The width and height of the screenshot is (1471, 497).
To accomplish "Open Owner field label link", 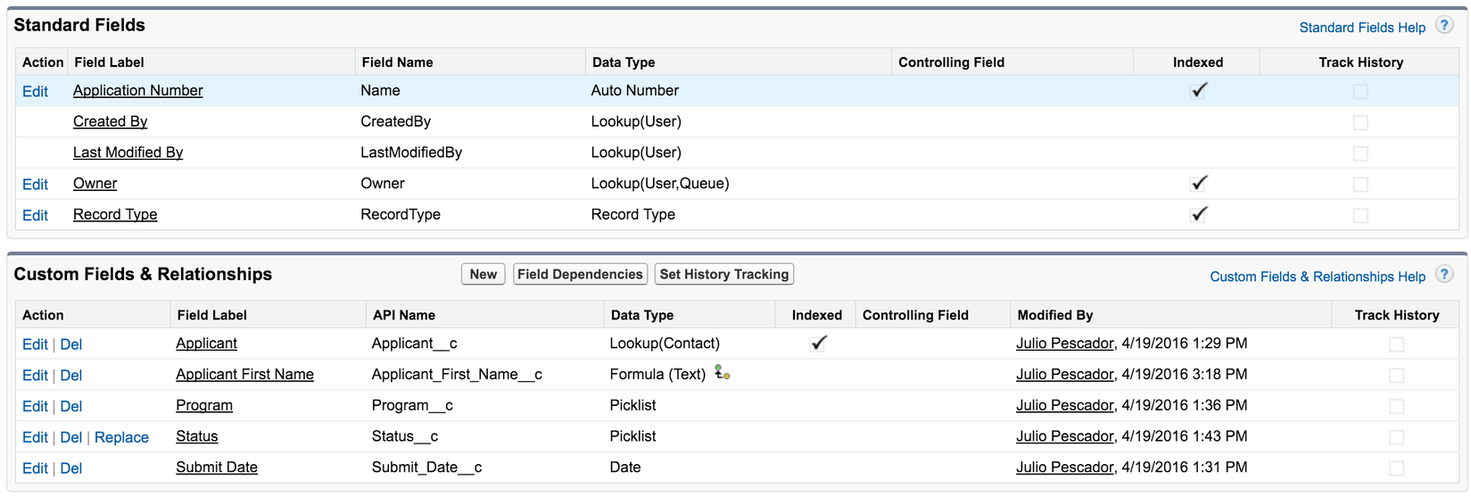I will point(95,183).
